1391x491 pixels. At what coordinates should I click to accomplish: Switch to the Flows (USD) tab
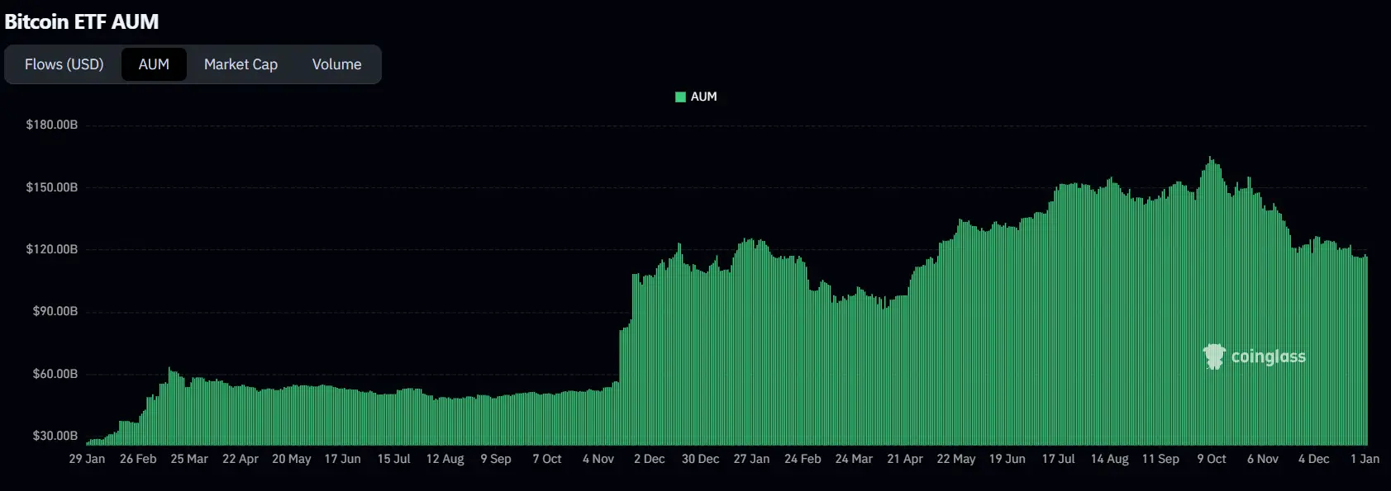64,64
